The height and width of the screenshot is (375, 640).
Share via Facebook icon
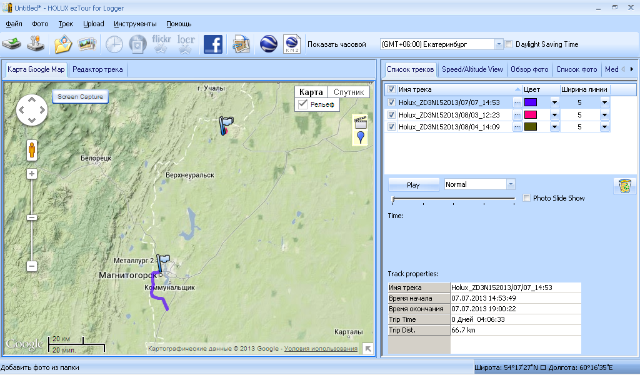pyautogui.click(x=213, y=44)
